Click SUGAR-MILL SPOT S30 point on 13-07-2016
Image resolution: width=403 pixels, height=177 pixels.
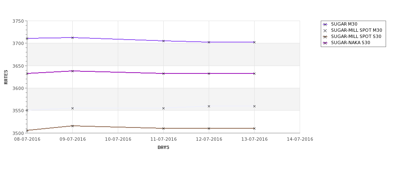255,128
